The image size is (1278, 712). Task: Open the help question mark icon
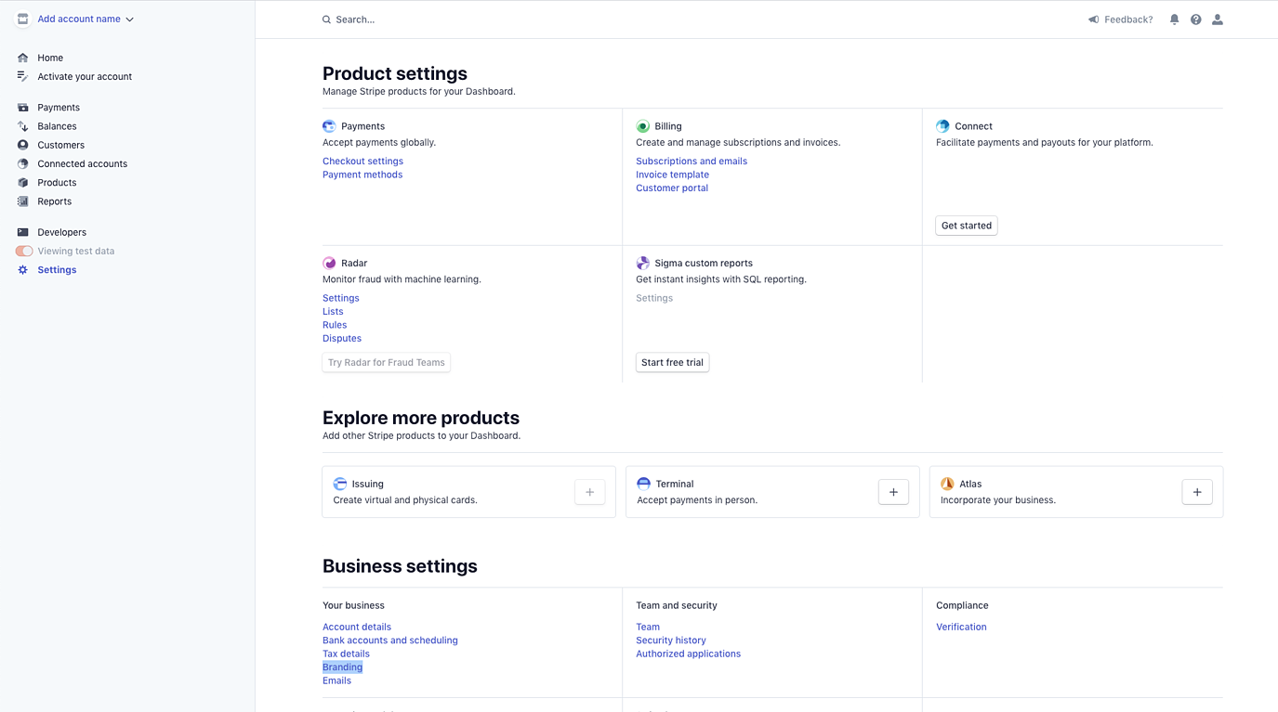click(1196, 19)
